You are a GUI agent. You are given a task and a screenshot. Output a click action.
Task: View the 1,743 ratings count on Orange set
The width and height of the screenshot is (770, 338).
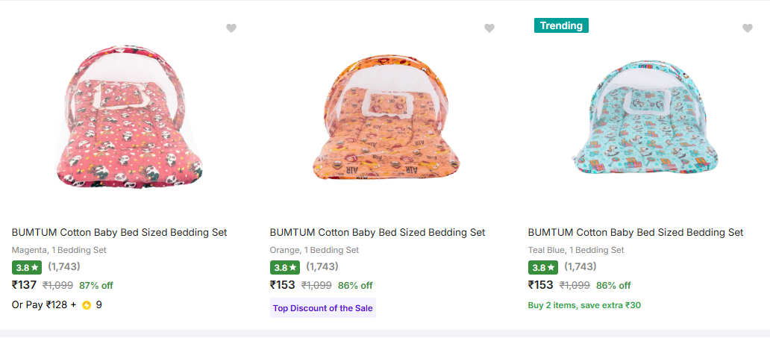(x=322, y=266)
